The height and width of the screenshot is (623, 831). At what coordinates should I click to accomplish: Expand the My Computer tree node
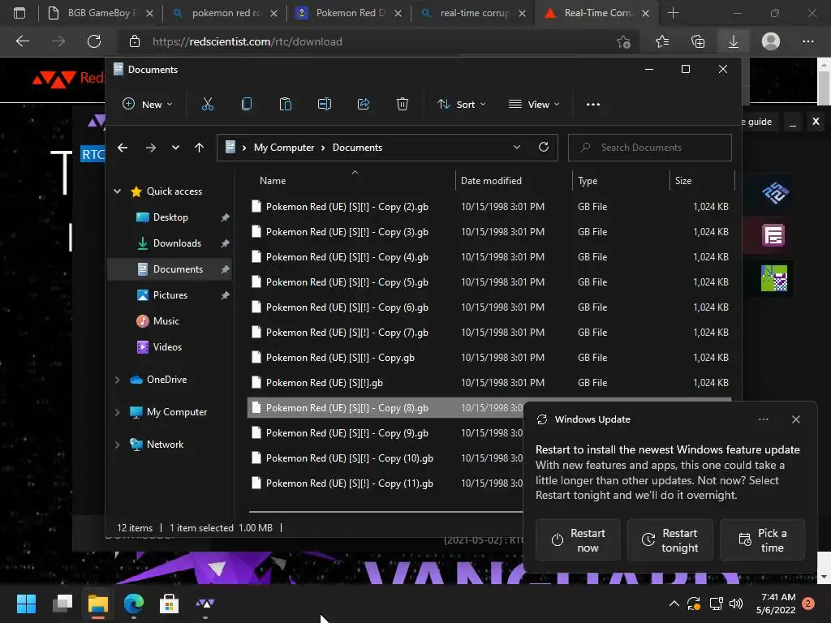tap(117, 412)
